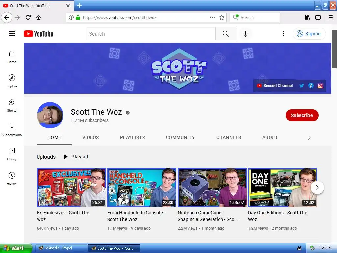Image resolution: width=337 pixels, height=253 pixels.
Task: Open the Twitter link on the banner
Action: pyautogui.click(x=301, y=86)
